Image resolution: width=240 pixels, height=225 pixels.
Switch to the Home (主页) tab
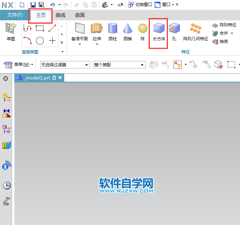coord(41,15)
